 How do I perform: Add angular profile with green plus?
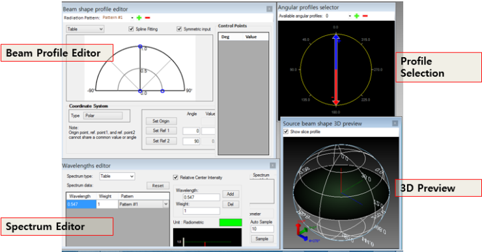pos(356,16)
